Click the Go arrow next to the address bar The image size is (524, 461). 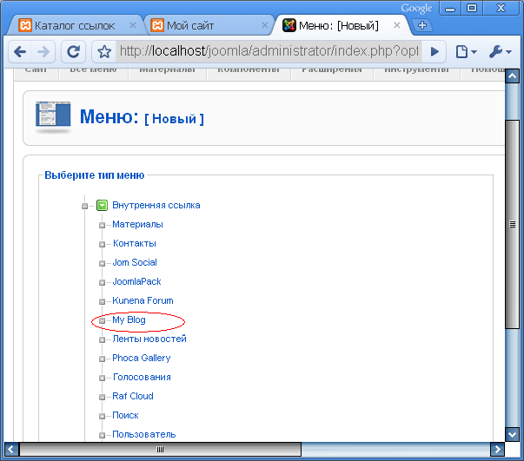coord(434,52)
